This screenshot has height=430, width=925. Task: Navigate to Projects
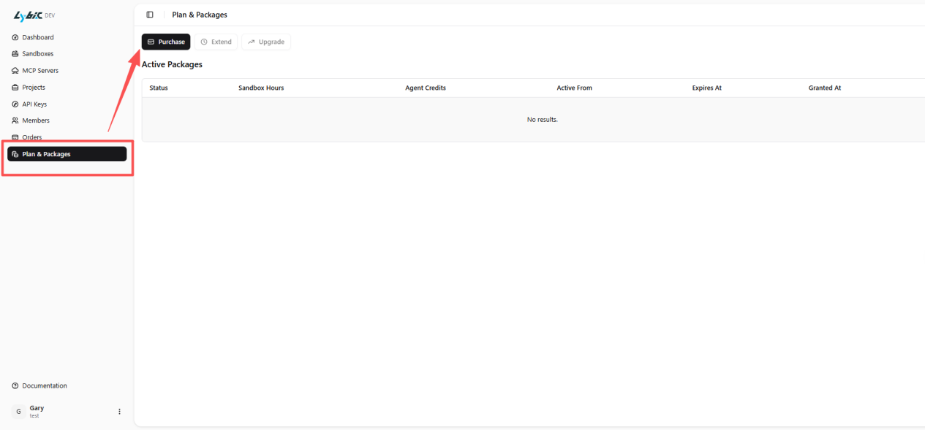click(x=33, y=88)
